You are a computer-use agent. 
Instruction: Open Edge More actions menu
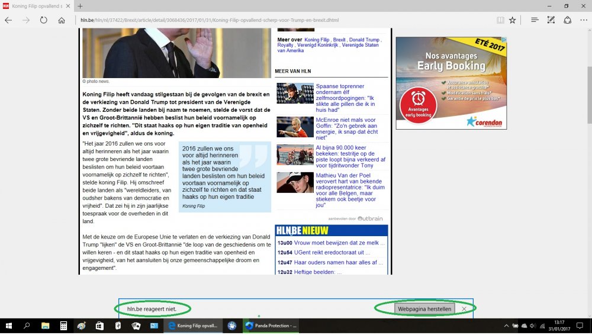click(x=584, y=20)
